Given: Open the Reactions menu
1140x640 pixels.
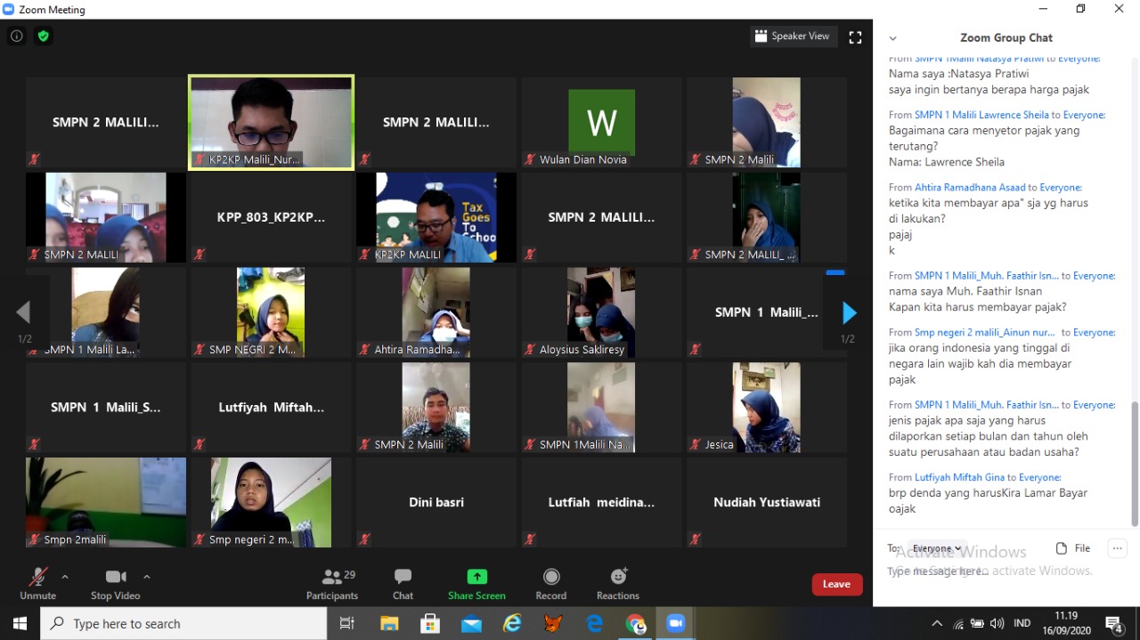Looking at the screenshot, I should 618,584.
